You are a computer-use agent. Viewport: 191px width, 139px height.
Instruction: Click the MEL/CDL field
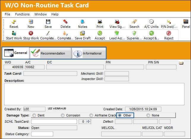pyautogui.click(x=121, y=134)
